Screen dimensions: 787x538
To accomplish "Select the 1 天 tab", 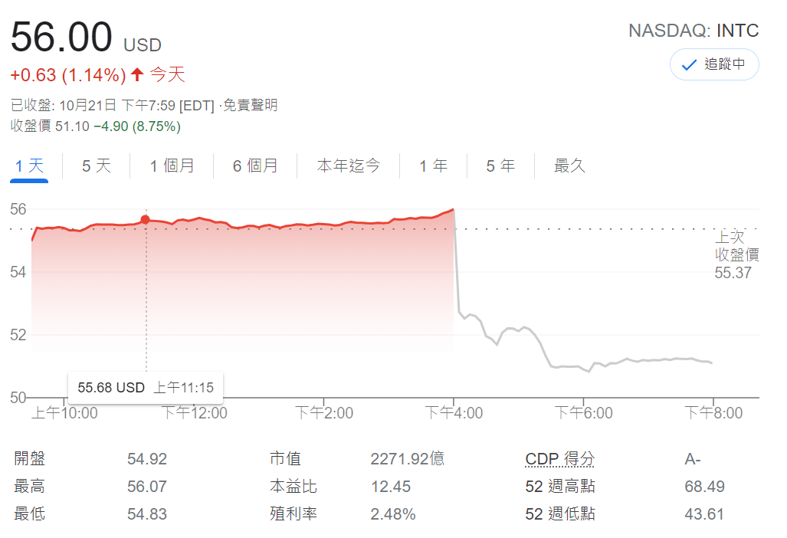I will click(x=29, y=166).
